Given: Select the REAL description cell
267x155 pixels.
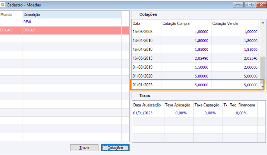Looking at the screenshot, I should (72, 22).
